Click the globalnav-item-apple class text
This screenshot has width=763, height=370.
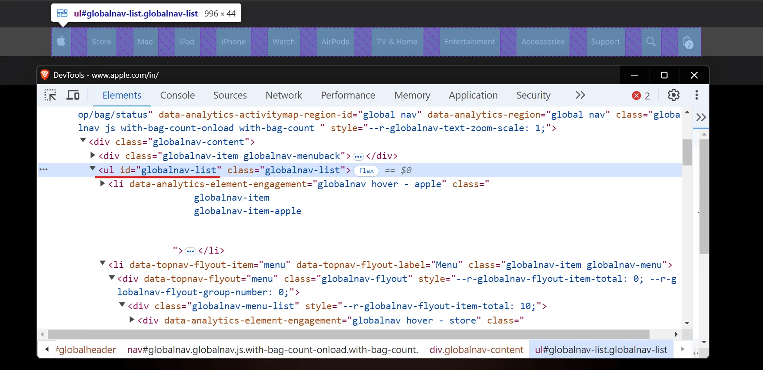click(247, 211)
